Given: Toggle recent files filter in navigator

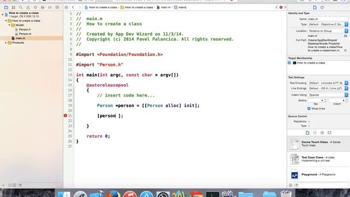Looking at the screenshot, I should coord(10,185).
